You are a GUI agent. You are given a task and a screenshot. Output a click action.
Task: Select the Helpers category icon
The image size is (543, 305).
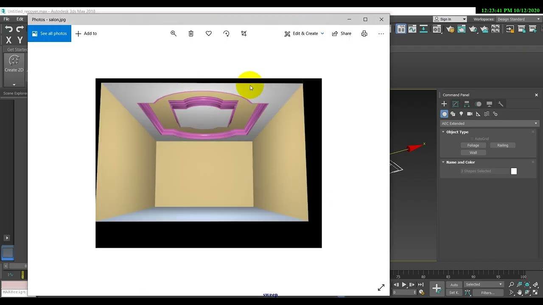478,114
